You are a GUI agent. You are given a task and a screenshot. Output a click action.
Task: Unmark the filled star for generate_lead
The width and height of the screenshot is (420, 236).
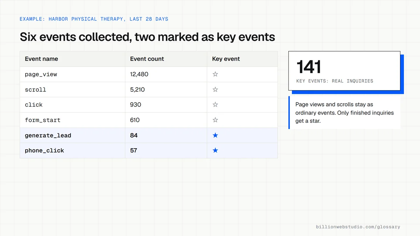click(215, 135)
